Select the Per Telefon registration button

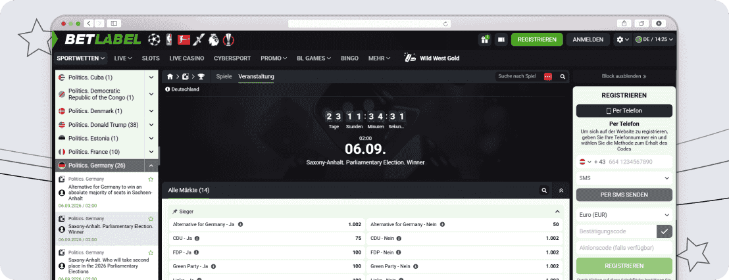tap(624, 111)
